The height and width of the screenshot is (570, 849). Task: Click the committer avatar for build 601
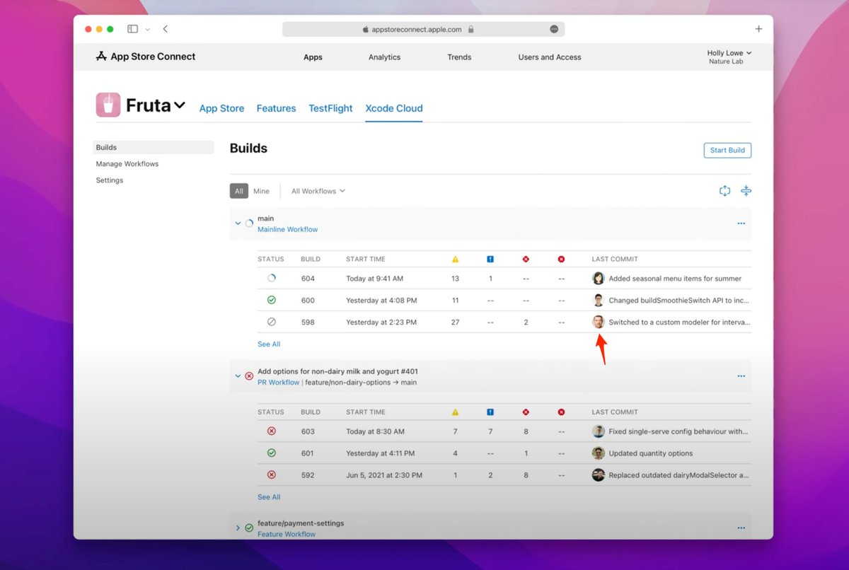tap(599, 453)
